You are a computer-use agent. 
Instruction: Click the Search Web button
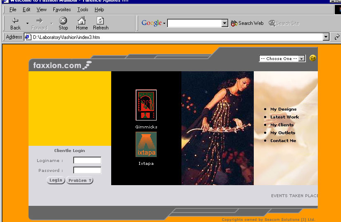pos(247,23)
